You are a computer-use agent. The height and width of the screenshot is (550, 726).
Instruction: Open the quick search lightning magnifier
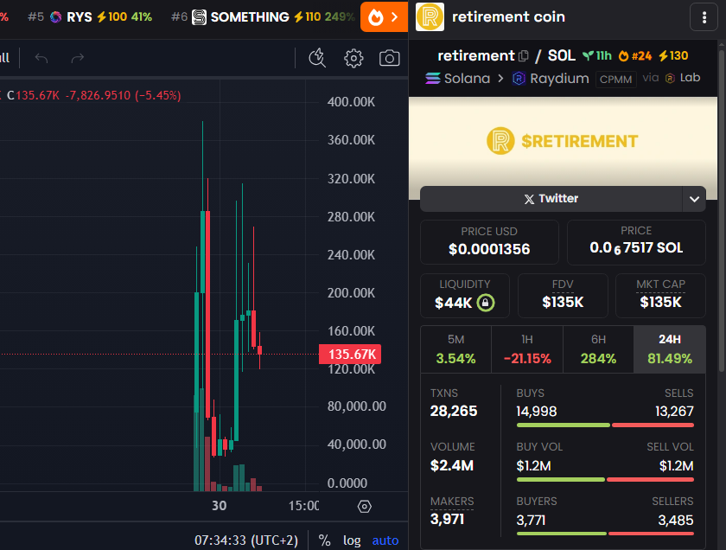tap(317, 59)
